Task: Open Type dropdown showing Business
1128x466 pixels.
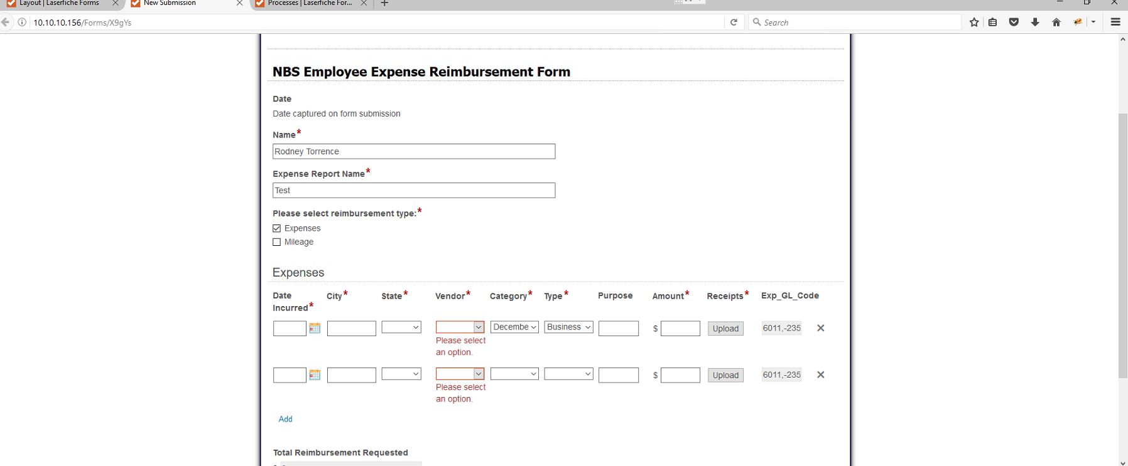Action: [568, 327]
